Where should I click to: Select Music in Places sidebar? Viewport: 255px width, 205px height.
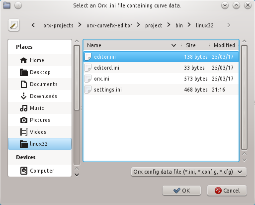tap(40, 108)
